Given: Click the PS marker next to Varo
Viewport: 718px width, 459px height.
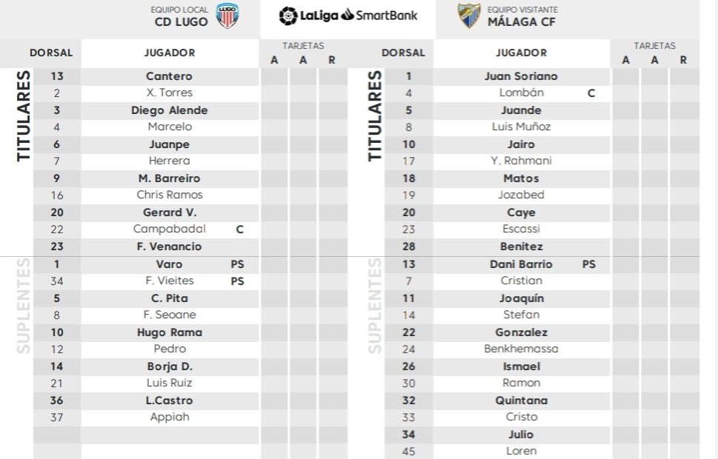Looking at the screenshot, I should click(237, 264).
